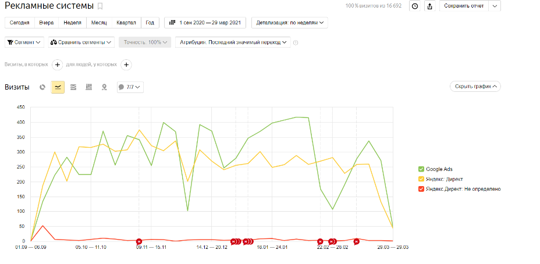
Task: Expand the arrow next to Сохранить отчет
Action: click(495, 6)
